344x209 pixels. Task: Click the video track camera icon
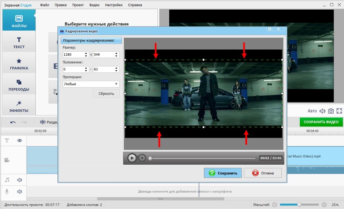pyautogui.click(x=7, y=160)
